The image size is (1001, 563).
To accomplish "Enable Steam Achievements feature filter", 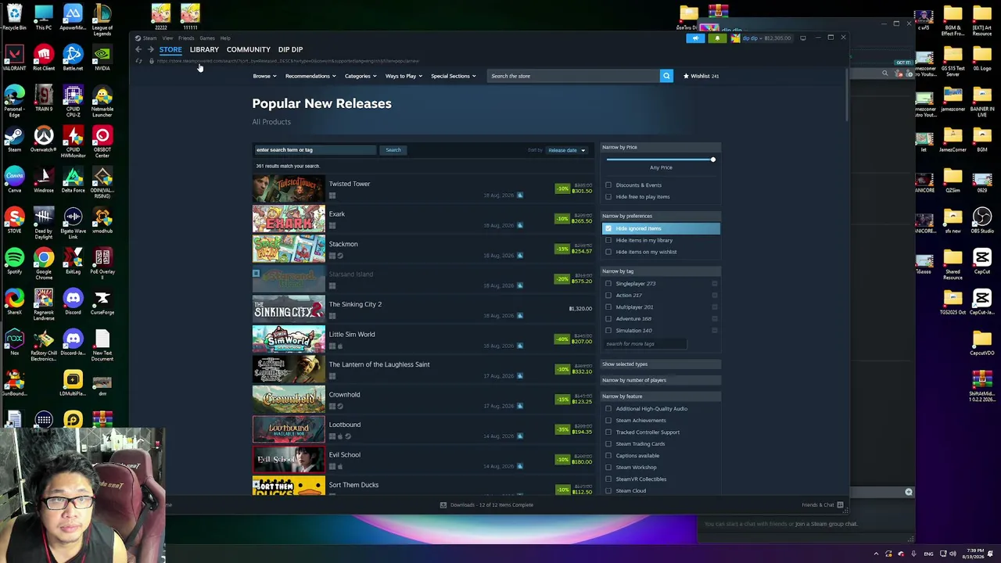I will tap(608, 421).
